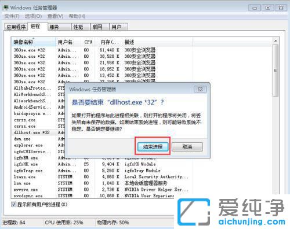Open the 文件(F) menu

pyautogui.click(x=12, y=16)
